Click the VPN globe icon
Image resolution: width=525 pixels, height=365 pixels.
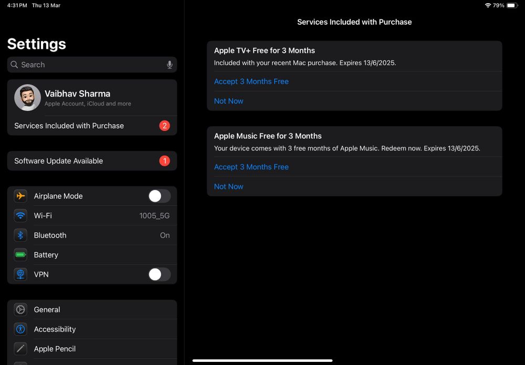(x=20, y=274)
